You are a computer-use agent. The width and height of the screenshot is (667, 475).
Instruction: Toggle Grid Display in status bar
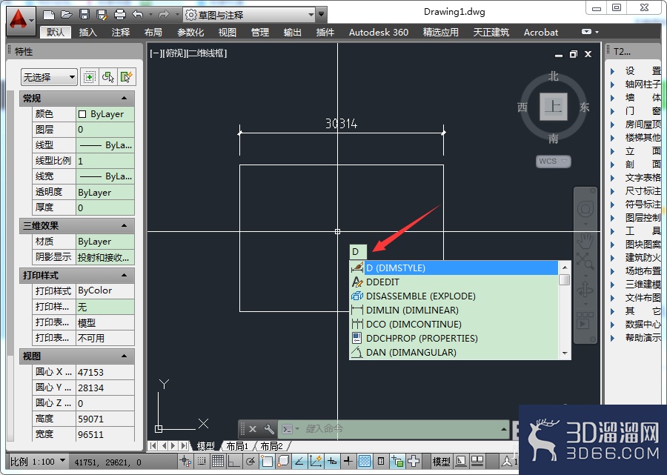pos(218,461)
